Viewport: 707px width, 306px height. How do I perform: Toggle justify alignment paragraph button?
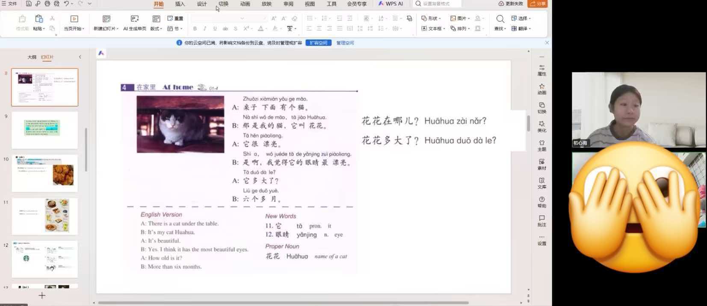[340, 29]
